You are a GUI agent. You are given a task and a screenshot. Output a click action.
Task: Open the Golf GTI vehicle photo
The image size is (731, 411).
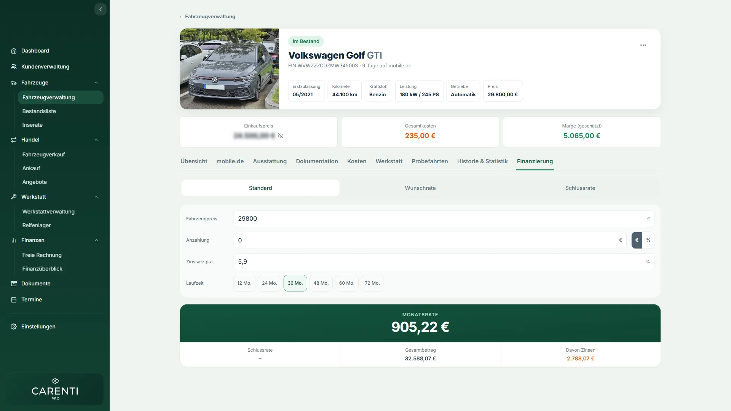click(x=230, y=69)
